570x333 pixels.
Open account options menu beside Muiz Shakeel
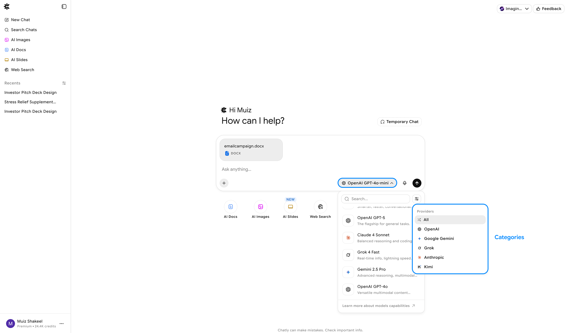click(x=62, y=324)
